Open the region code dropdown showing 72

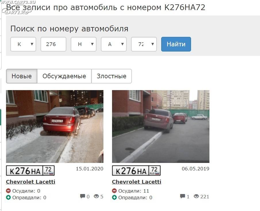coord(144,44)
